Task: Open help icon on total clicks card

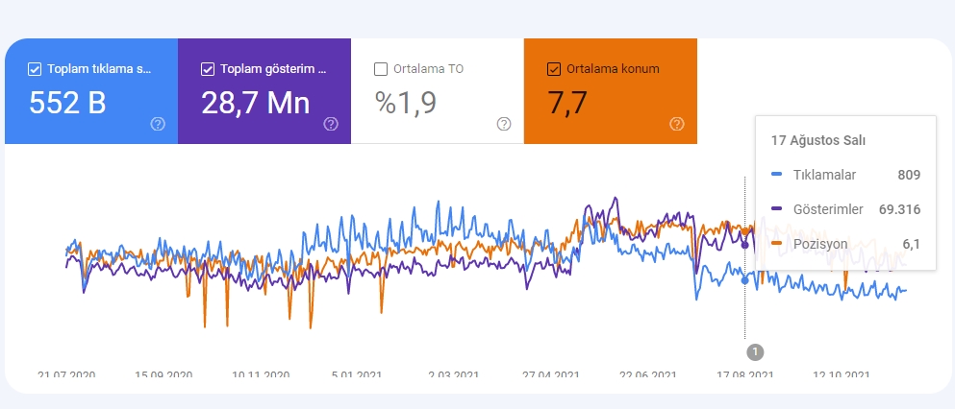Action: point(158,124)
